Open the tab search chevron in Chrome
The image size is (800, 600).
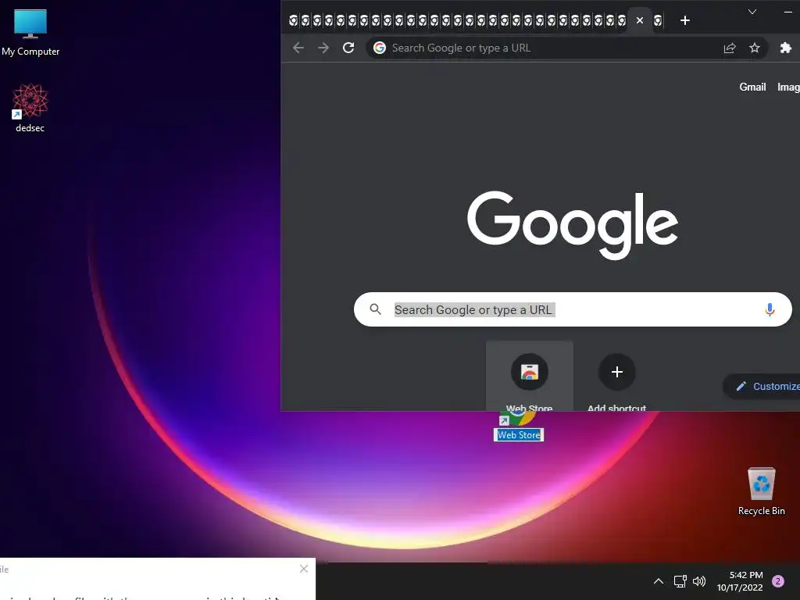[752, 12]
